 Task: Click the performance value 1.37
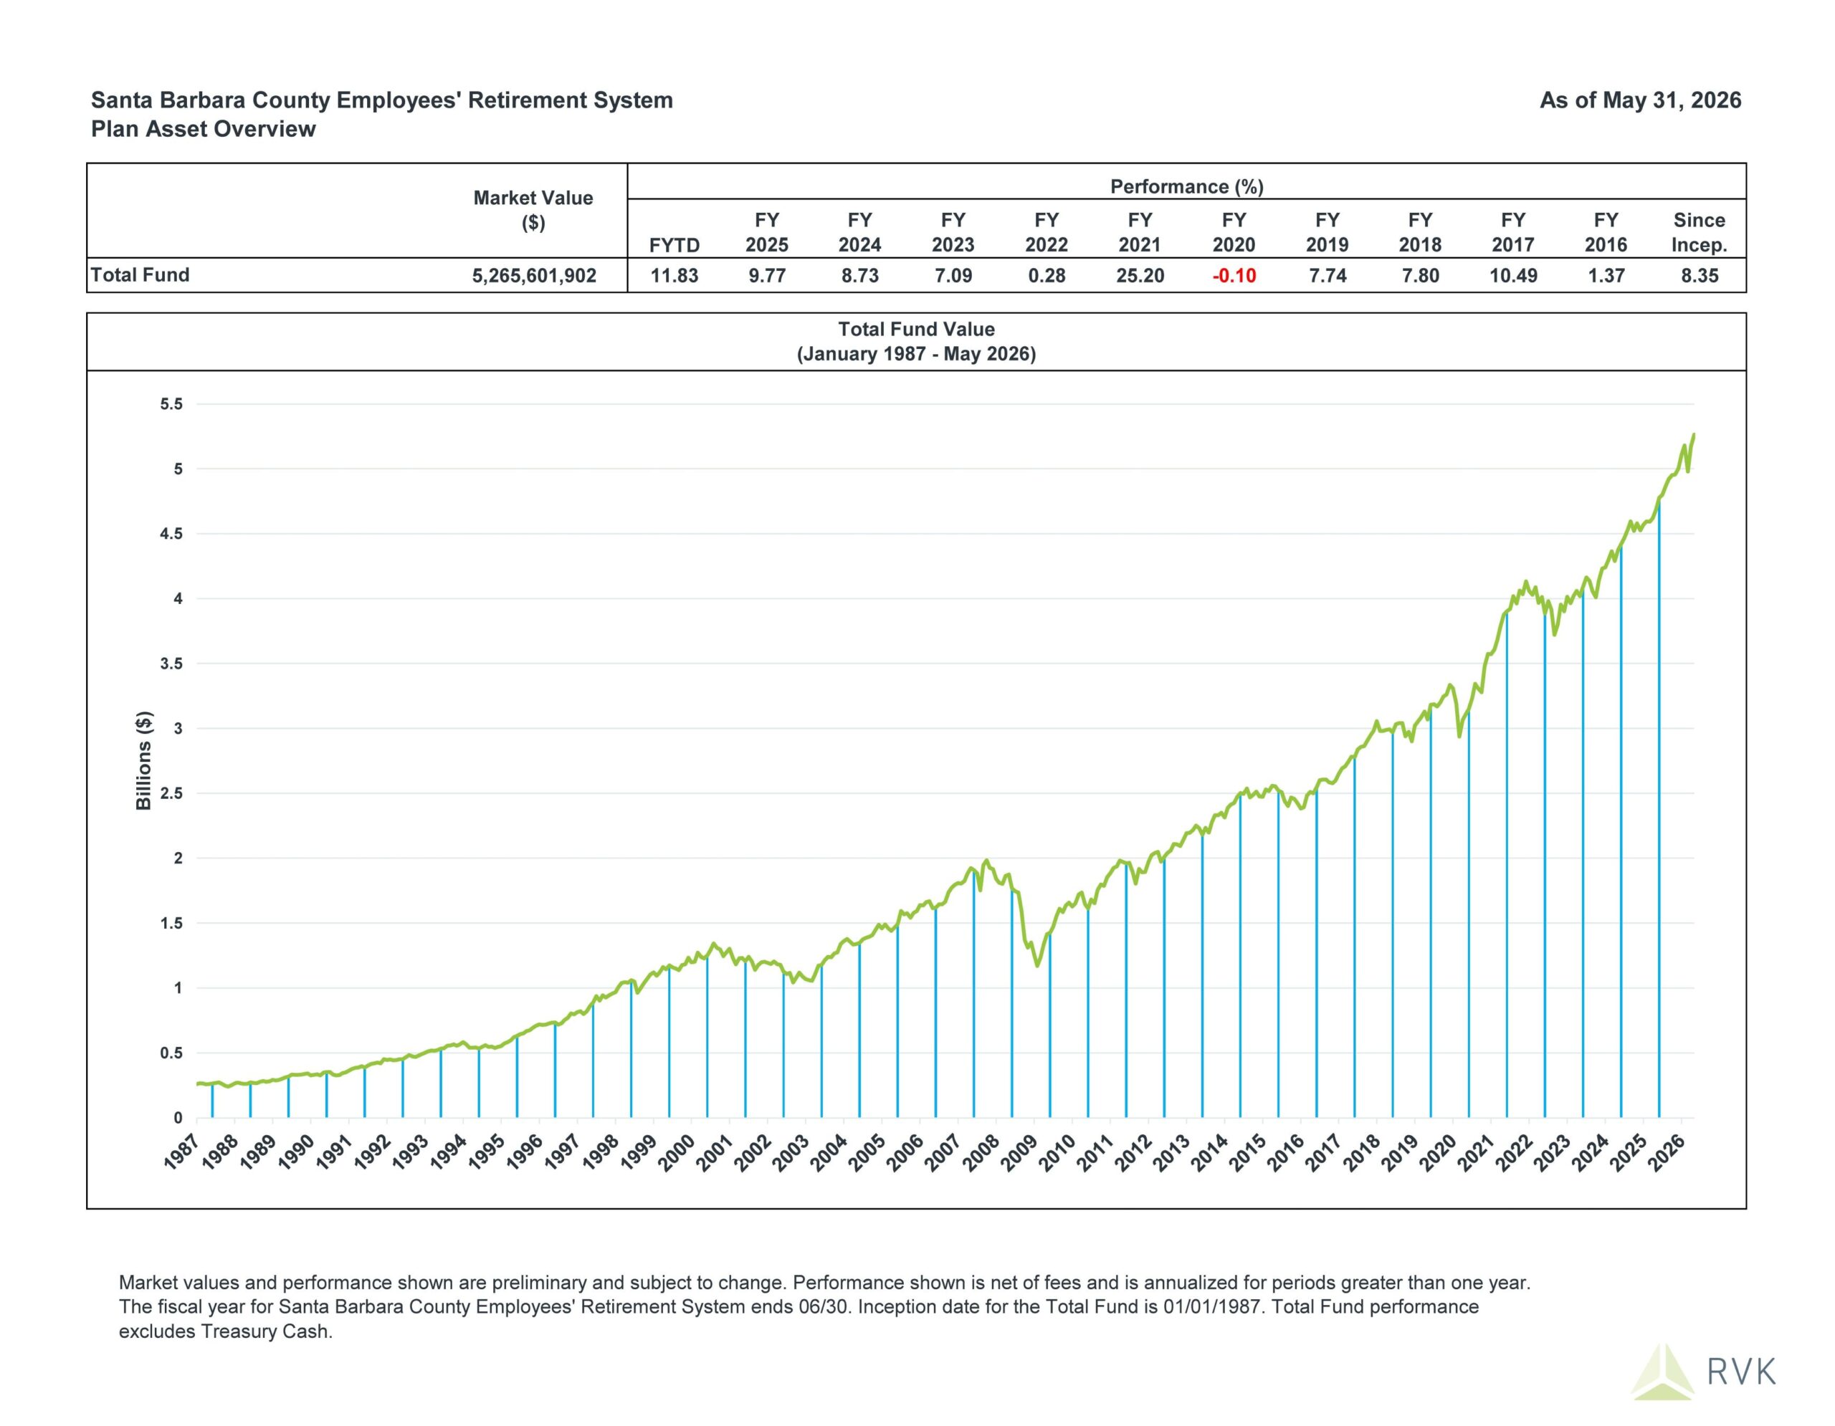[1606, 275]
